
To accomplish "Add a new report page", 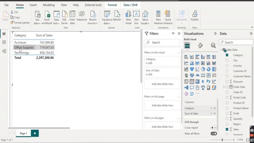I will [35, 133].
